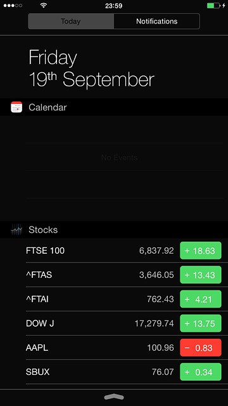Open the DOW J stock row

tap(124, 323)
